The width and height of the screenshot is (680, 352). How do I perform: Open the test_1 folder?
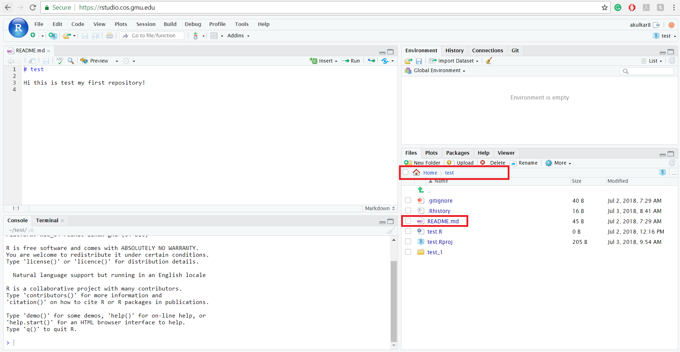pos(435,252)
